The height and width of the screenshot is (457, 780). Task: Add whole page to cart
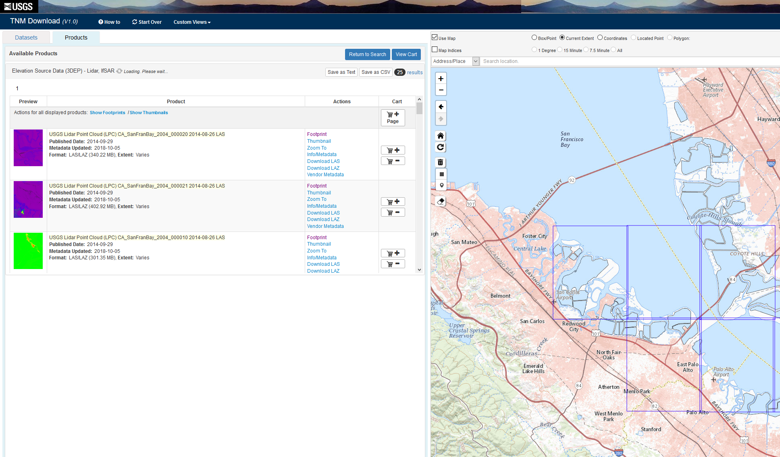(x=393, y=117)
